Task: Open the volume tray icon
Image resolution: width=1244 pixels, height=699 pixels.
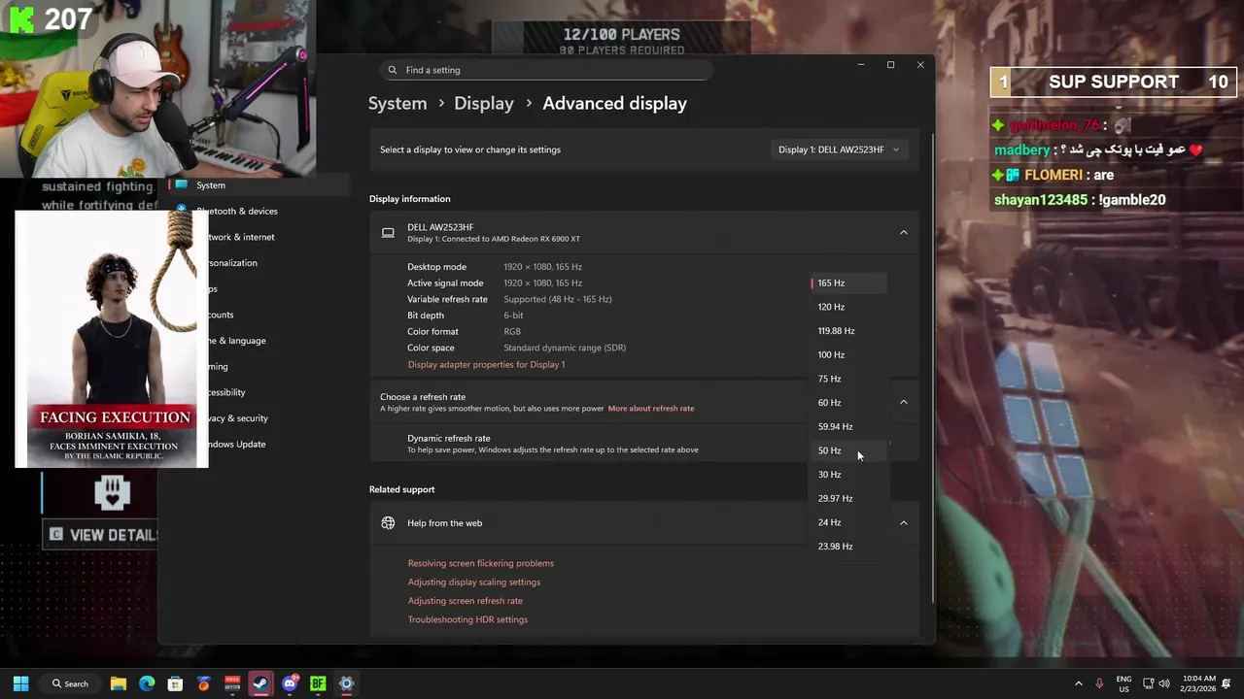Action: click(1164, 683)
